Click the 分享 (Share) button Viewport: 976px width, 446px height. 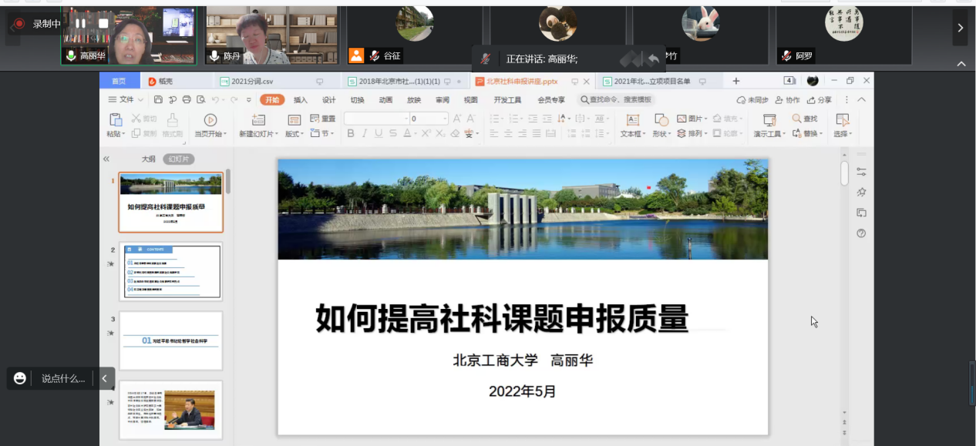[820, 99]
